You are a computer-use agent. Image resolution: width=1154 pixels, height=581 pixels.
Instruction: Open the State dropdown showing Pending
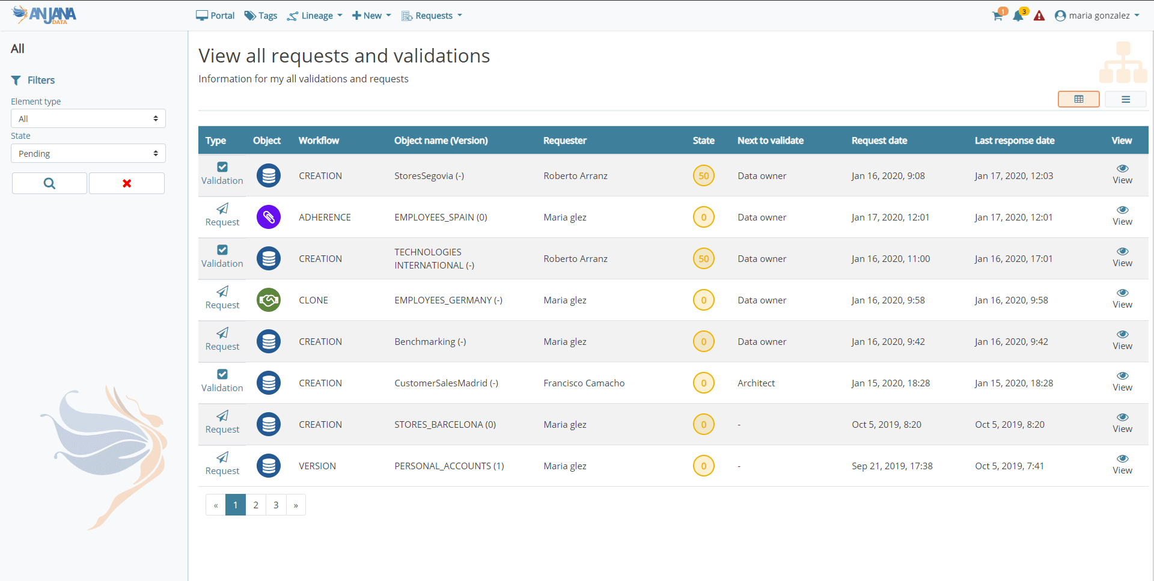click(88, 153)
